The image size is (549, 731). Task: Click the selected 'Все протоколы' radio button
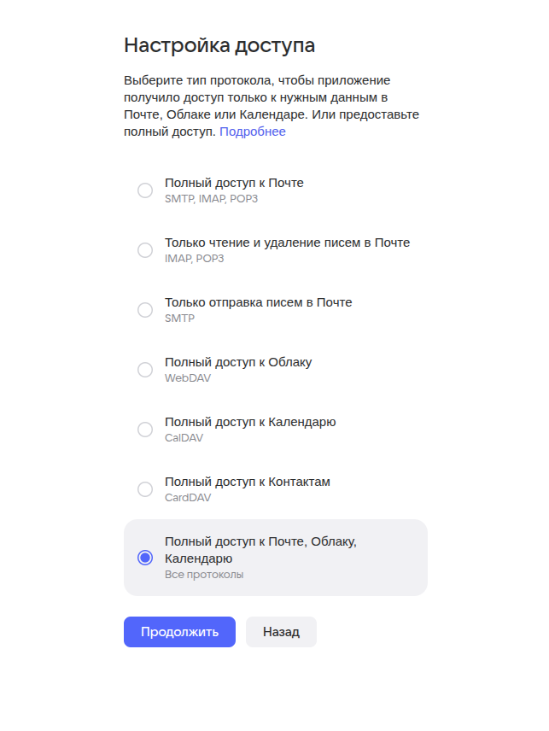click(145, 558)
